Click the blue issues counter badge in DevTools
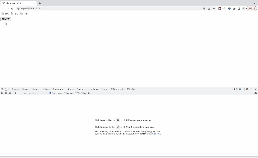The width and height of the screenshot is (258, 158). [x=241, y=89]
